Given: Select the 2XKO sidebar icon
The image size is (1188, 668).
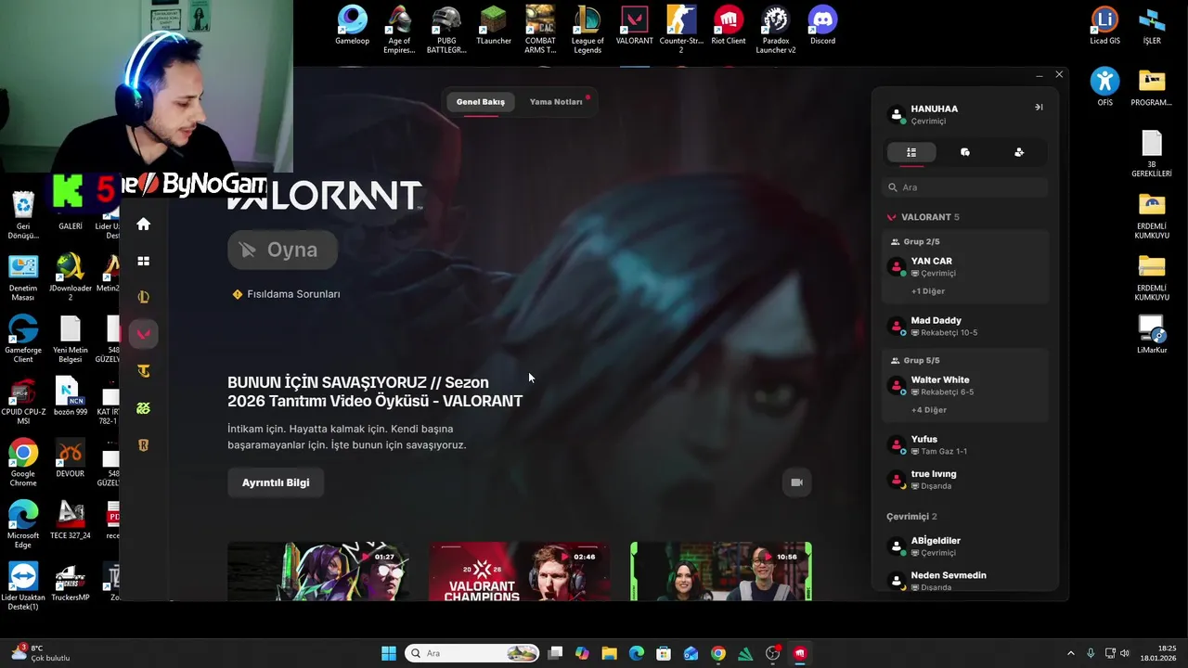Looking at the screenshot, I should (143, 408).
